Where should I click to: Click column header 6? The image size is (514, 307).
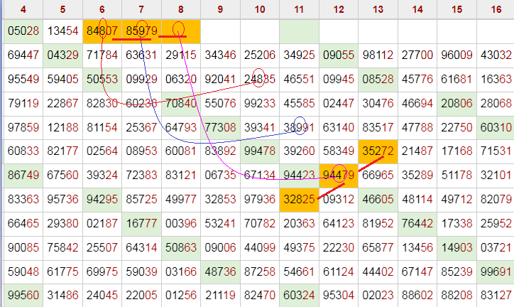102,9
